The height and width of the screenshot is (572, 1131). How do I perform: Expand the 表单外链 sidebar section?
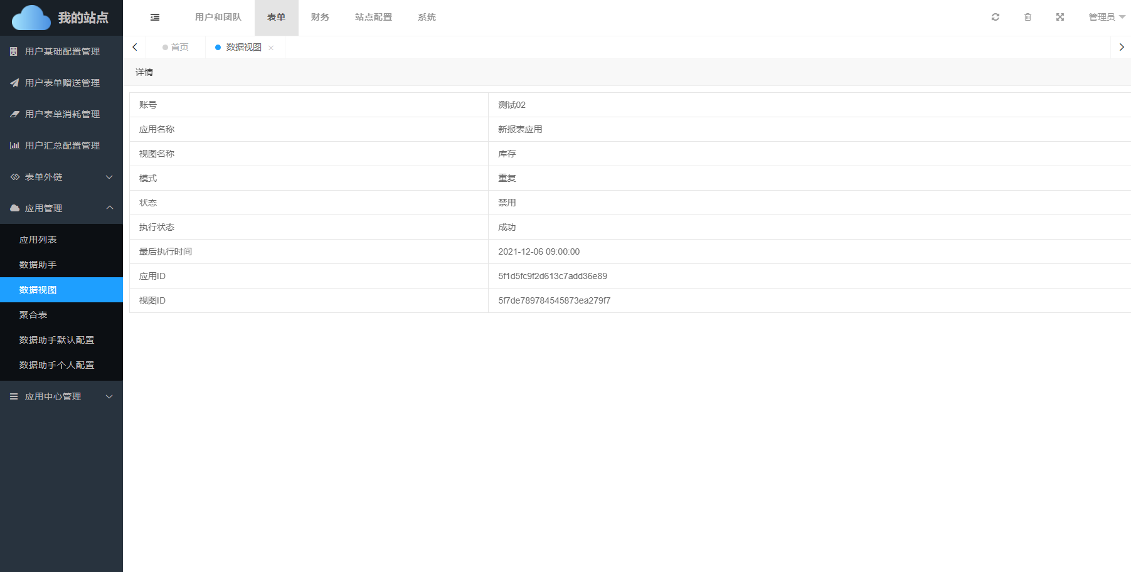pyautogui.click(x=61, y=177)
